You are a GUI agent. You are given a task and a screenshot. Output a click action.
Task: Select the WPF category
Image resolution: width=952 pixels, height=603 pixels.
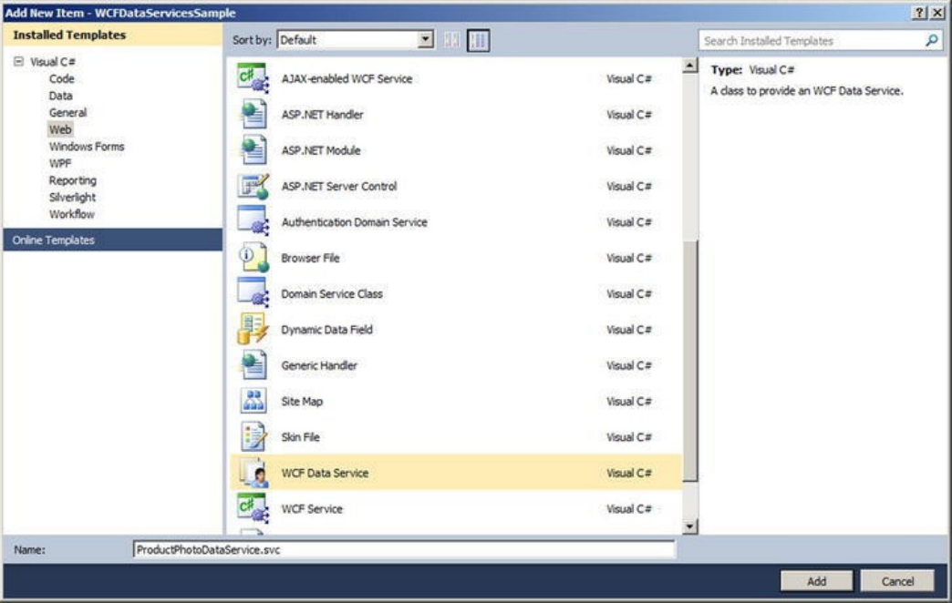[x=60, y=163]
